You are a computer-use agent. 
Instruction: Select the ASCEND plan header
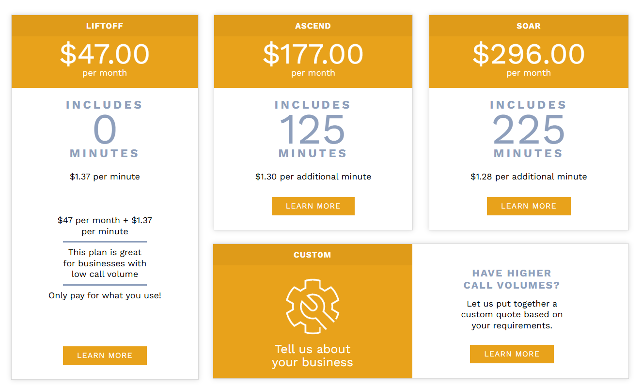[313, 26]
